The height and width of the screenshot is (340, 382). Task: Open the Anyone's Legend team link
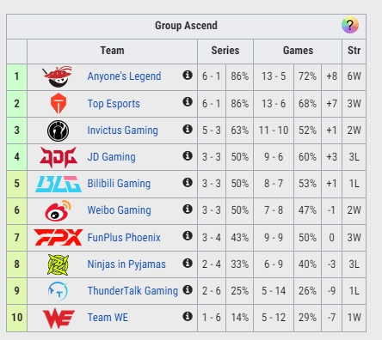(x=124, y=76)
